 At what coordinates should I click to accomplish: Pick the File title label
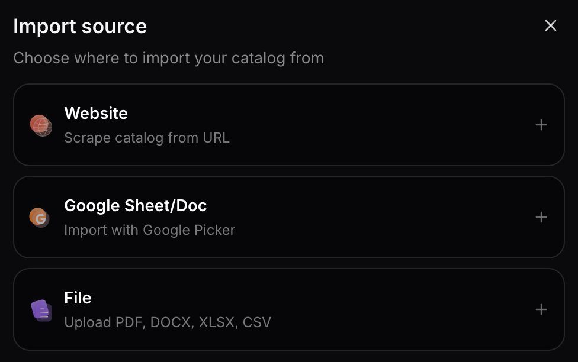[78, 298]
